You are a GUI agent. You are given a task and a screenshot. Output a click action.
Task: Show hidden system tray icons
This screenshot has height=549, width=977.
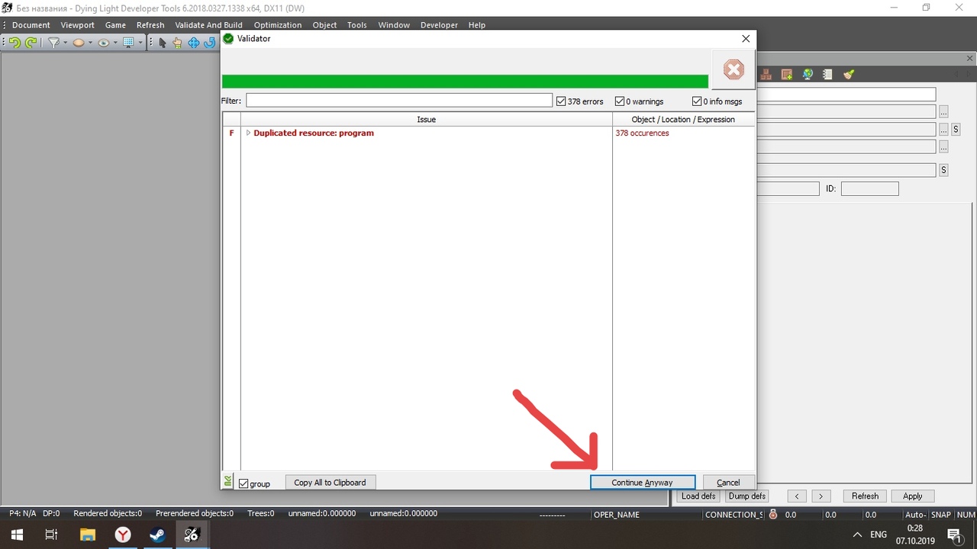pyautogui.click(x=857, y=535)
